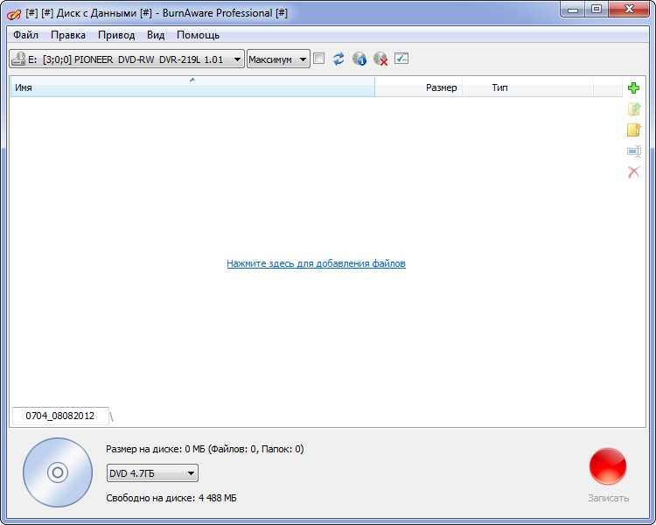Open the Файл menu
Screen dimensions: 656x525
point(25,35)
